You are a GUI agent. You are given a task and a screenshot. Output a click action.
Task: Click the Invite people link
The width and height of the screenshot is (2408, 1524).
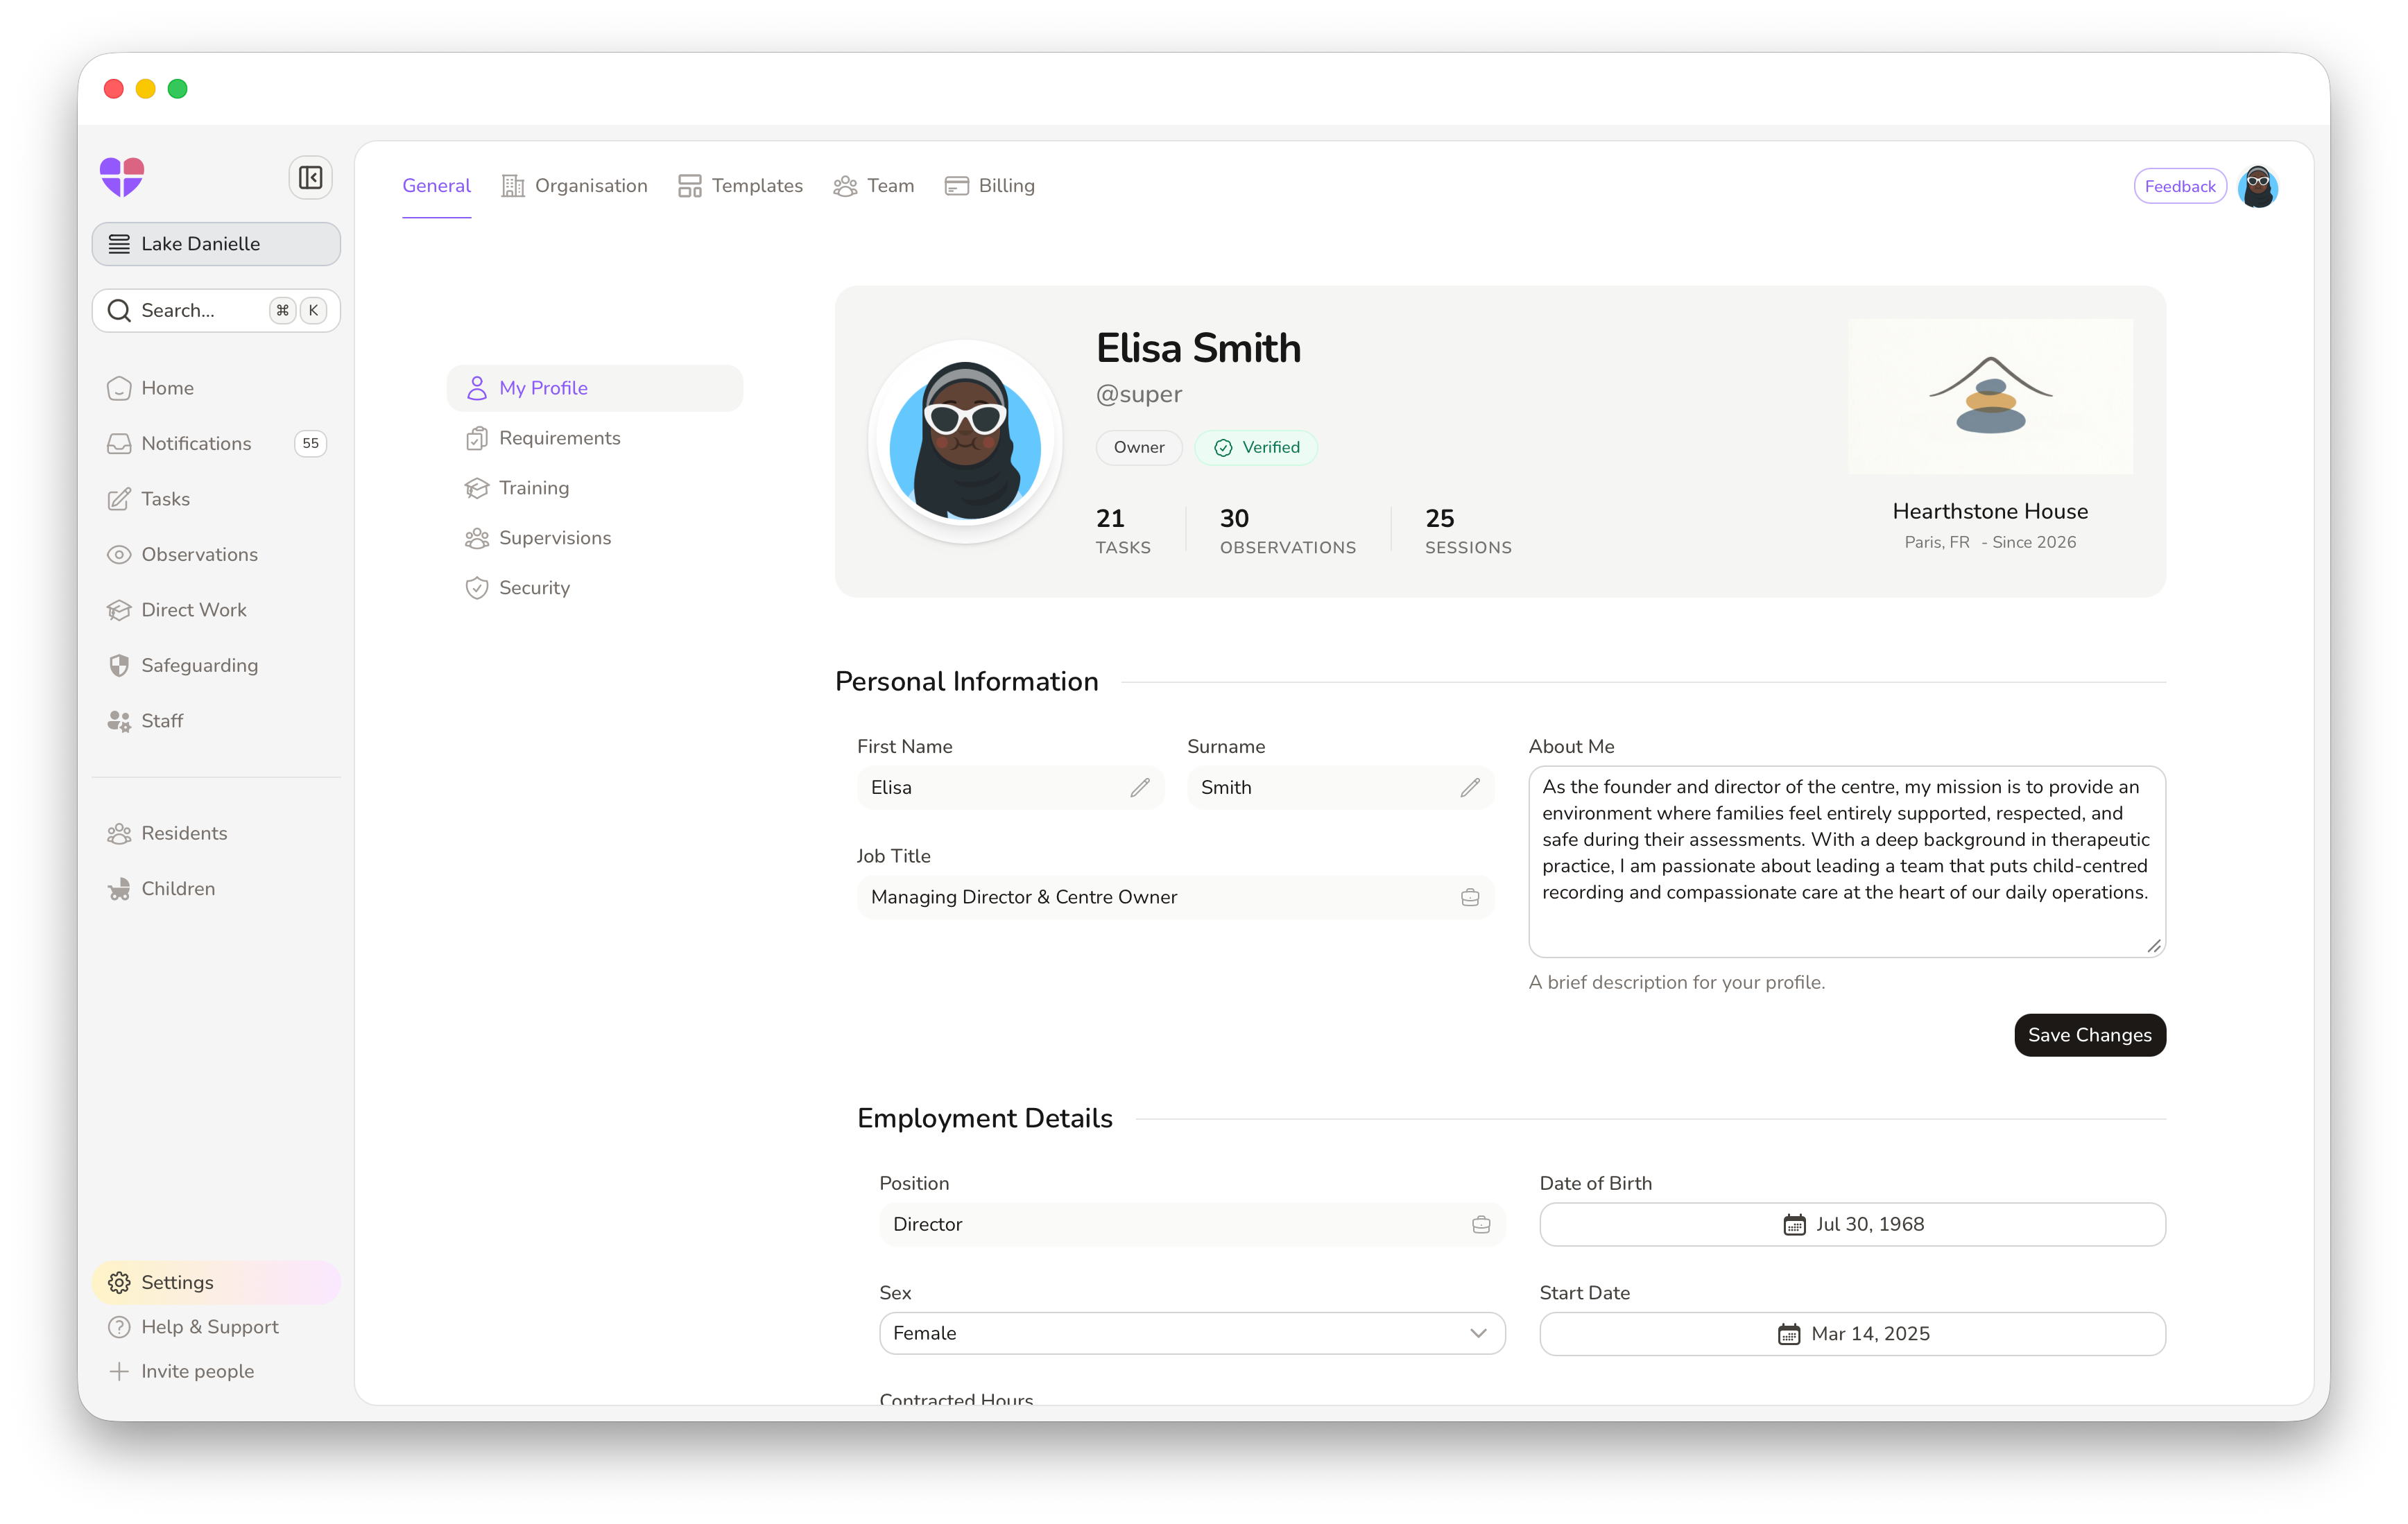tap(197, 1371)
